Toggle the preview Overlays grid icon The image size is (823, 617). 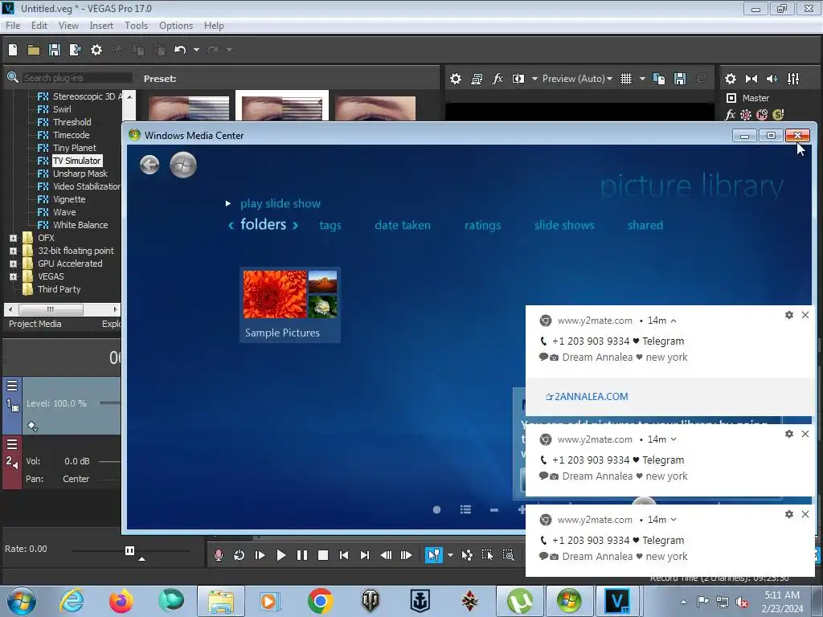[626, 79]
